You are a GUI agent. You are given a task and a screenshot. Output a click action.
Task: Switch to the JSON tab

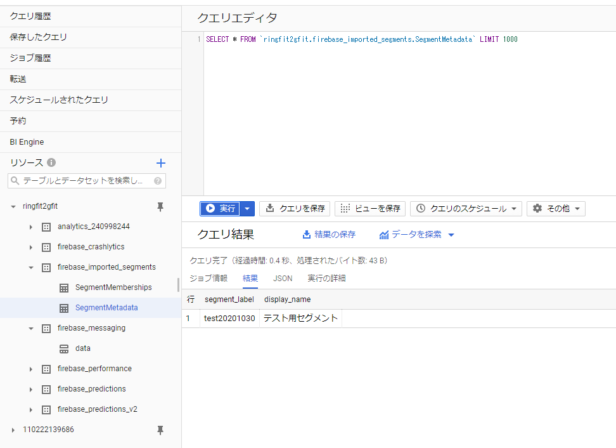pos(283,279)
